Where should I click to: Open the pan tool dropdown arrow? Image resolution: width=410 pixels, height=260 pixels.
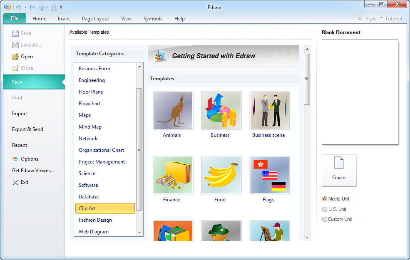[47, 7]
